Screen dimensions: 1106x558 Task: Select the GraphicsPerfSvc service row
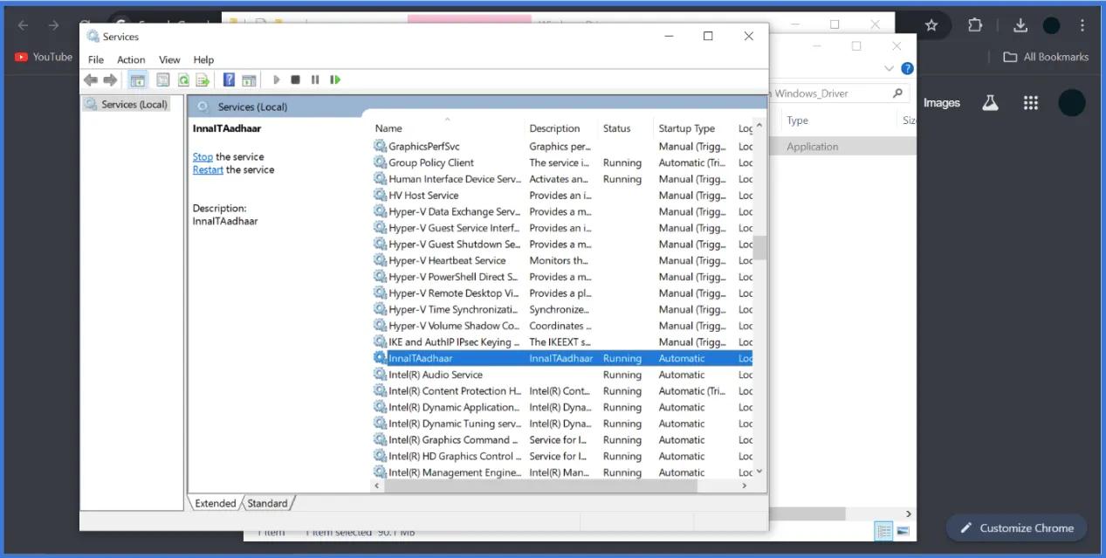pos(562,147)
